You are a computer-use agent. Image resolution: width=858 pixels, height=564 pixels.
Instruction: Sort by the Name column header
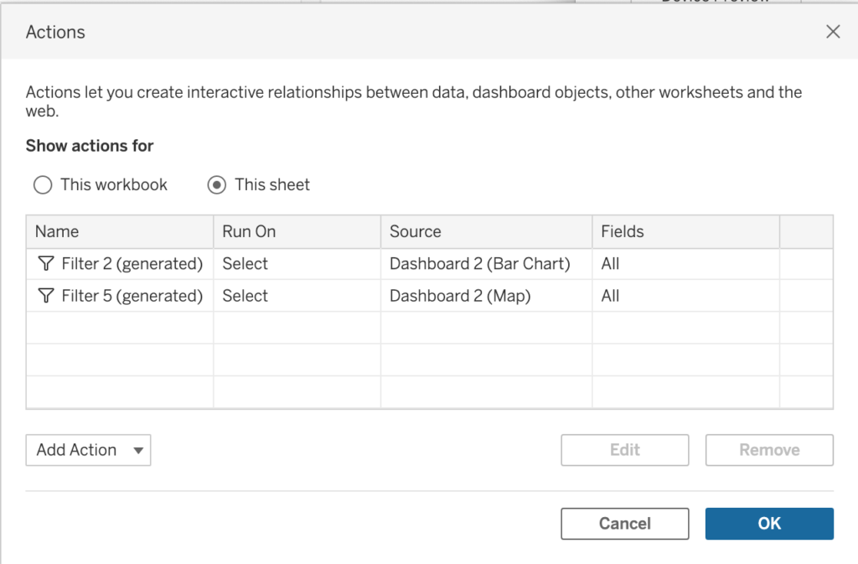57,232
